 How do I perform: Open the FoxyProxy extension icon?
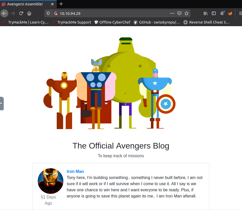tap(230, 13)
